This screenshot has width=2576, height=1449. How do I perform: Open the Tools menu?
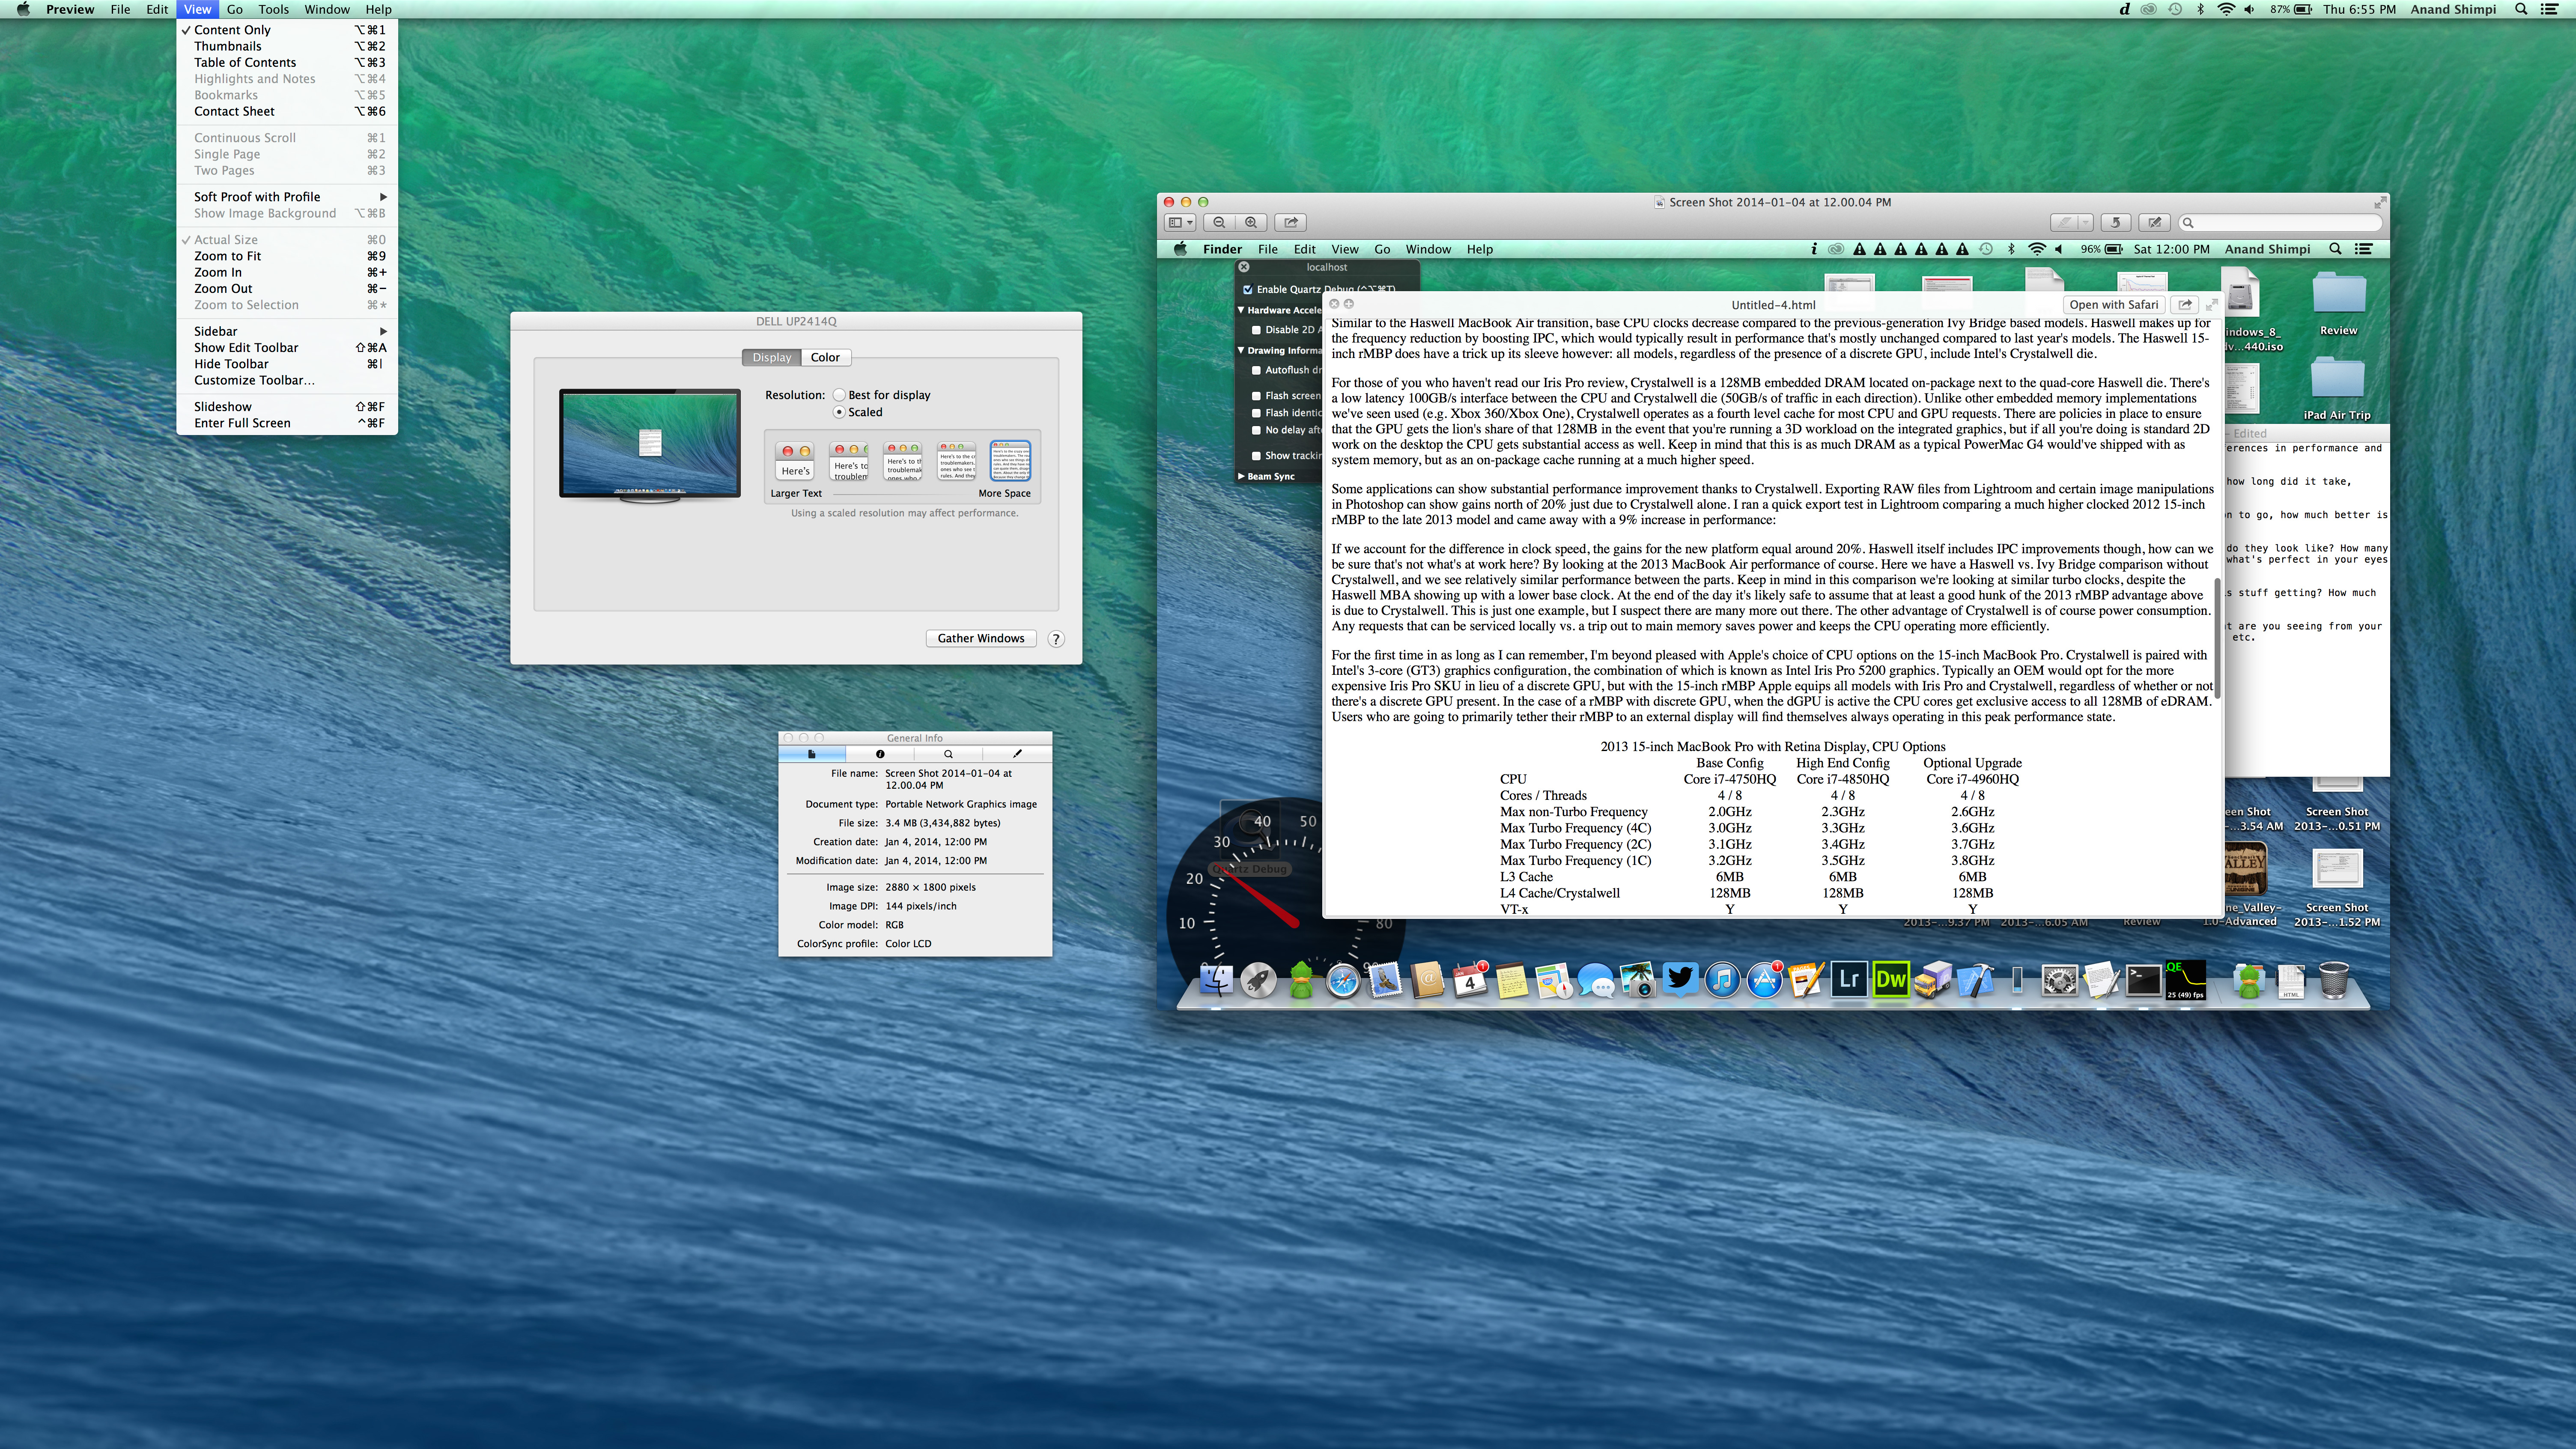click(273, 9)
